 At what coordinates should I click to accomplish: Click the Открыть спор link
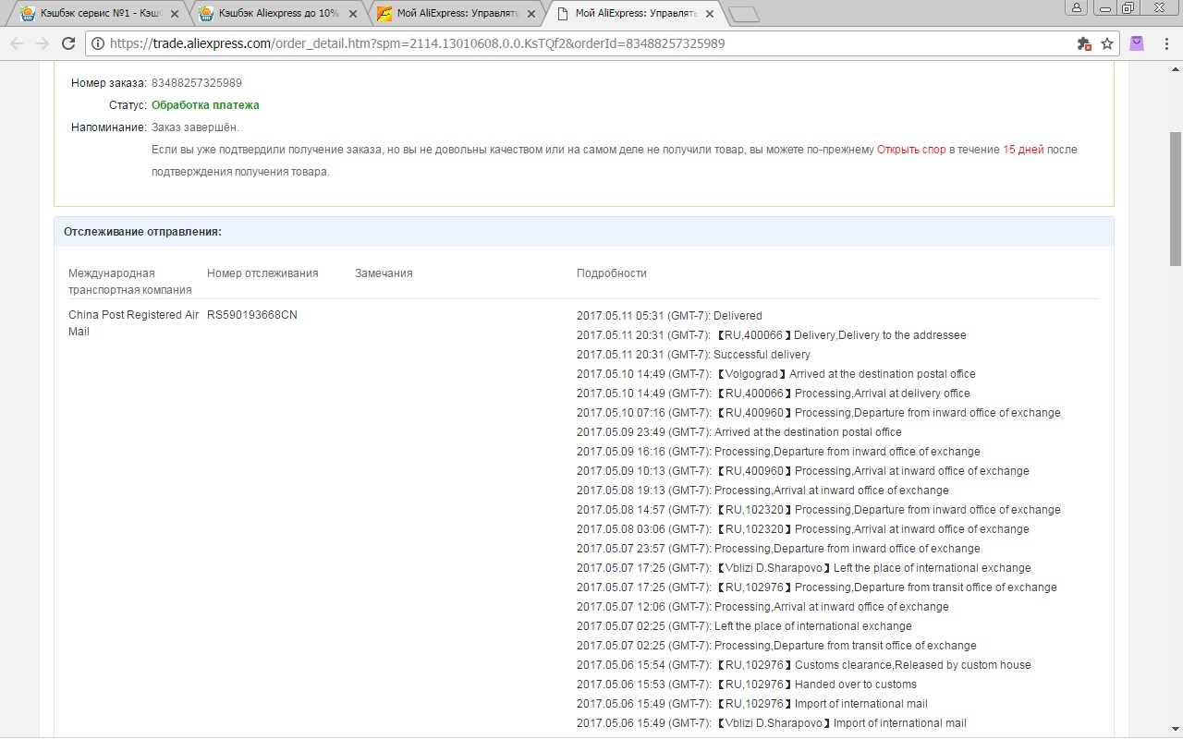coord(911,150)
